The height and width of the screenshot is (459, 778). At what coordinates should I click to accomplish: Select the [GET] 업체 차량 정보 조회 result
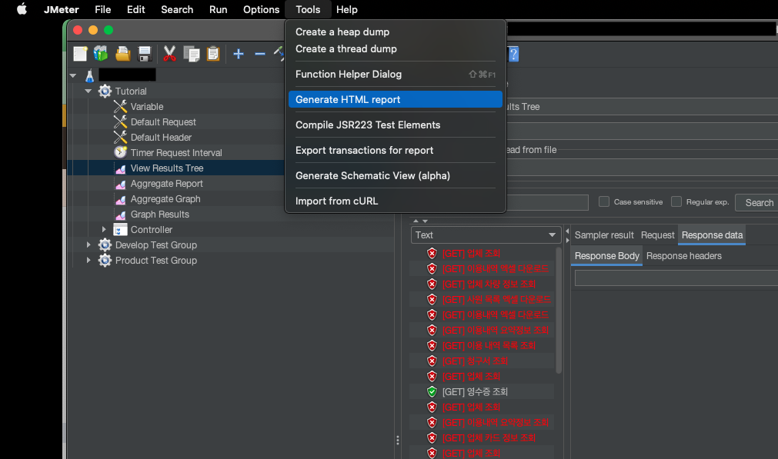click(x=489, y=284)
